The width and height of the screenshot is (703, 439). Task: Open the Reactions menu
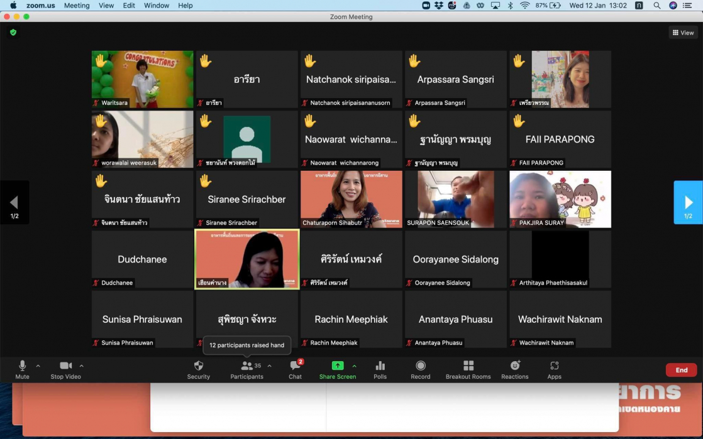[514, 366]
